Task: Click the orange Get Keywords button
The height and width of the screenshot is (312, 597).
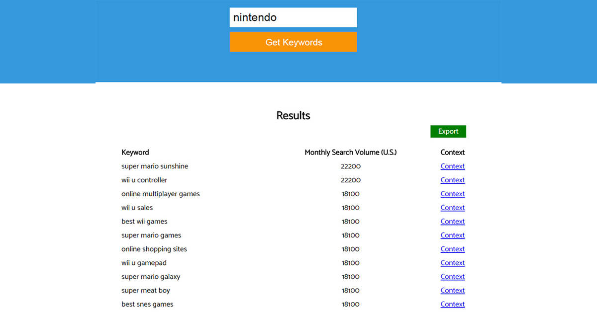Action: point(293,42)
